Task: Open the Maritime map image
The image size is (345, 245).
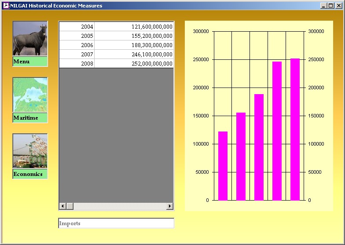Action: click(30, 95)
